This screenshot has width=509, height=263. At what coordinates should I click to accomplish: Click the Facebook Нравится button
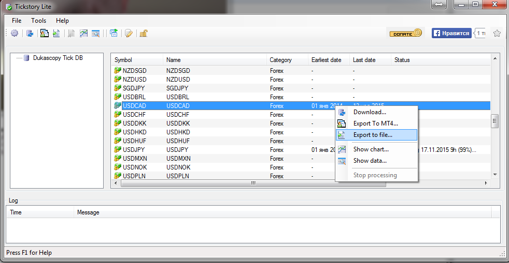coord(451,33)
